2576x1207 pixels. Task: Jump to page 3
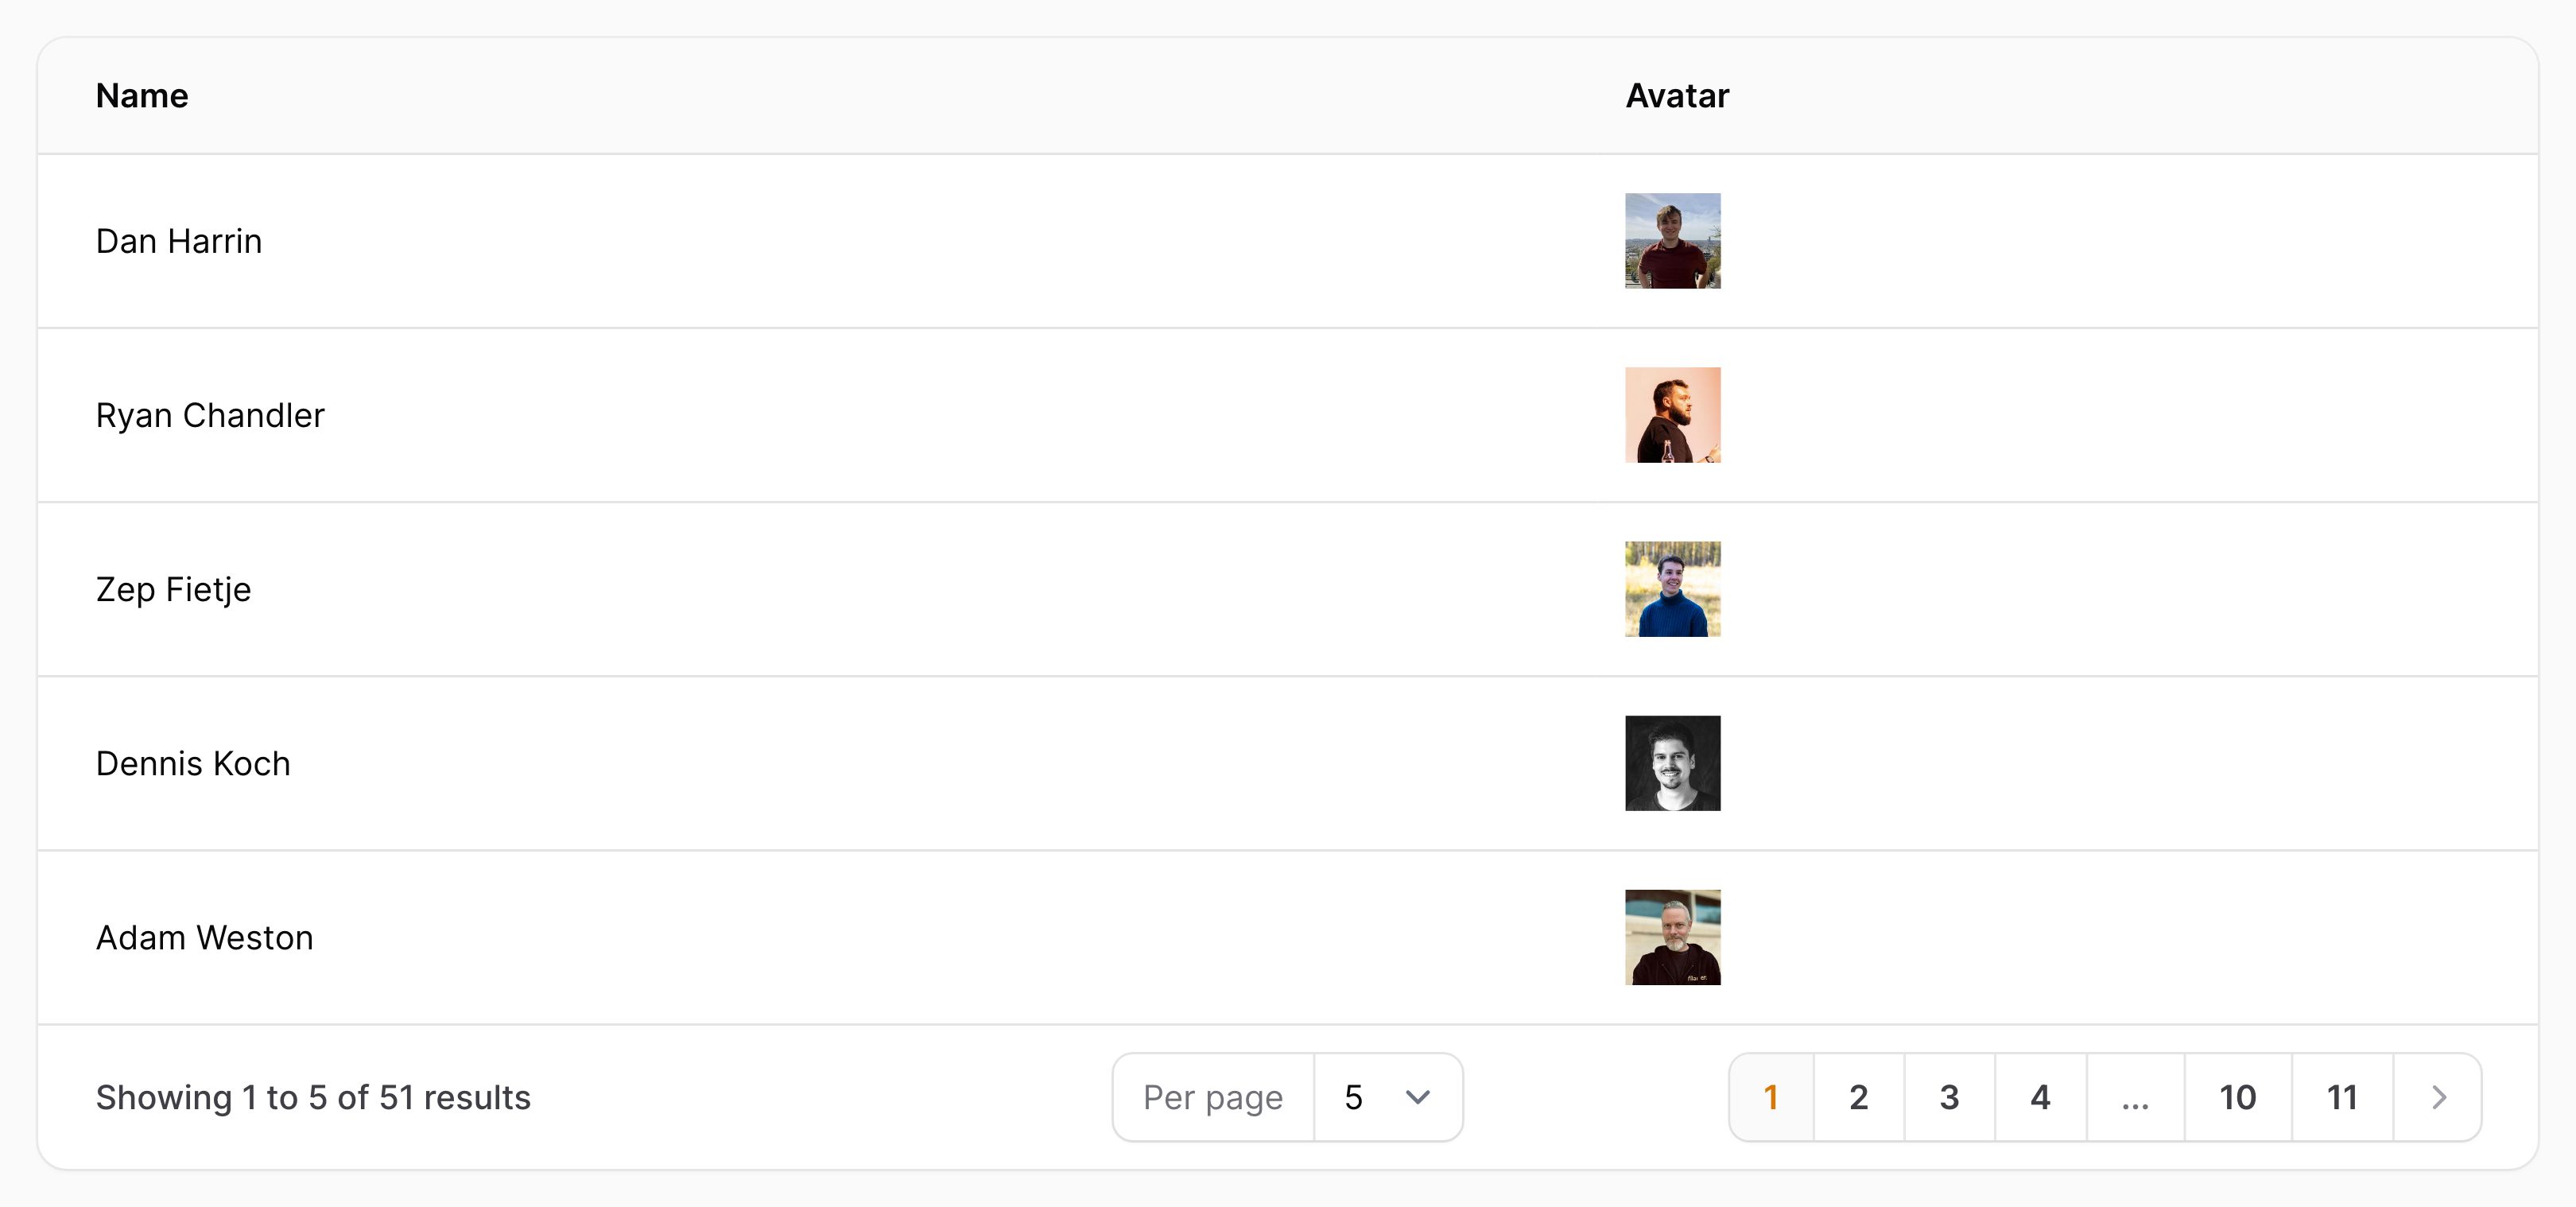[1950, 1097]
